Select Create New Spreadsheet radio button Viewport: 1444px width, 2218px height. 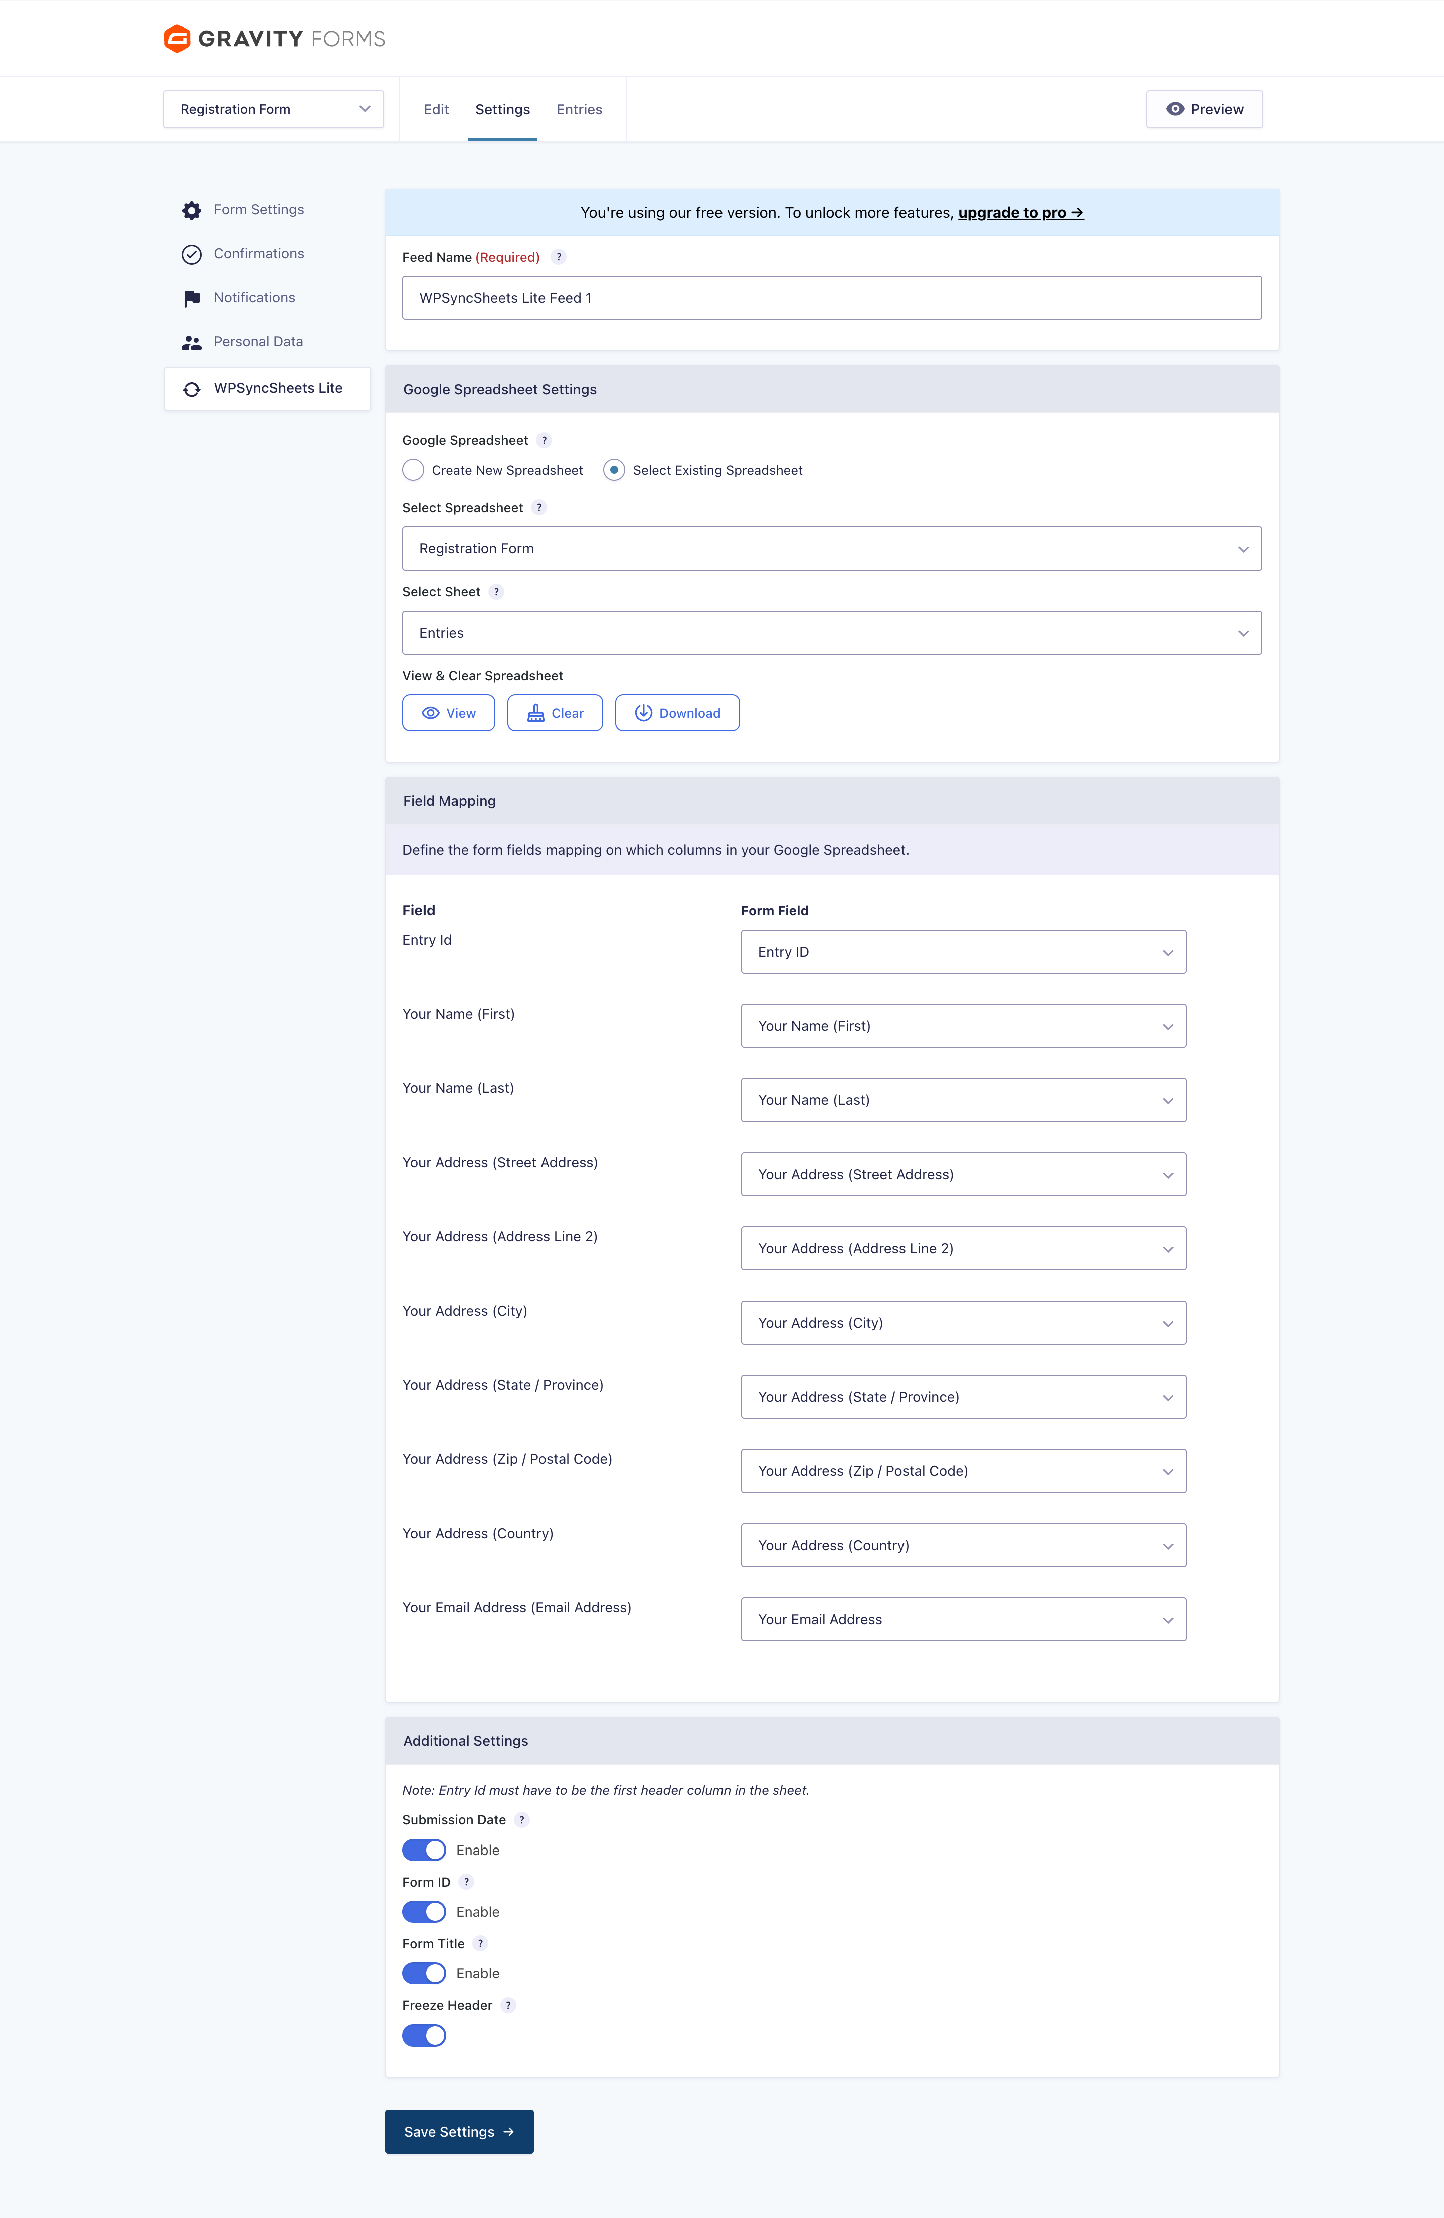[x=413, y=471]
